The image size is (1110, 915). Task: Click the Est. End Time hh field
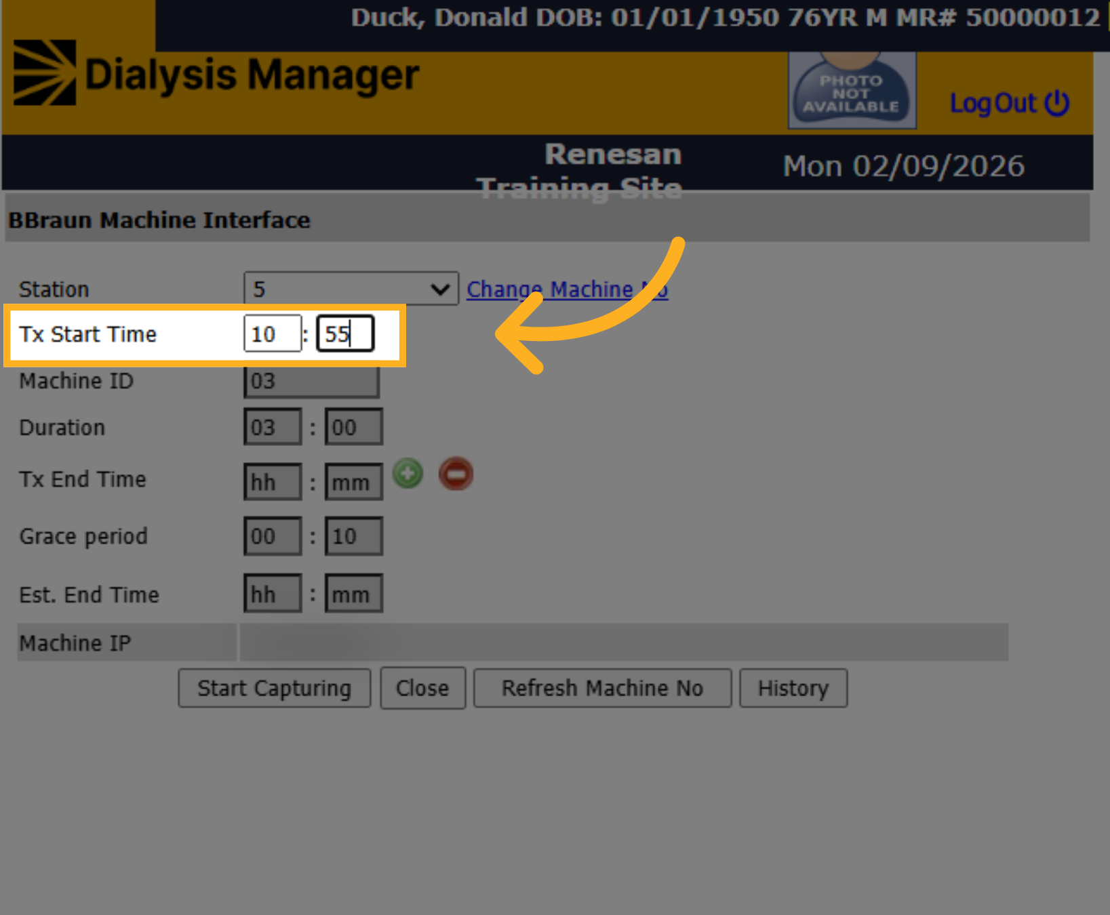tap(273, 594)
